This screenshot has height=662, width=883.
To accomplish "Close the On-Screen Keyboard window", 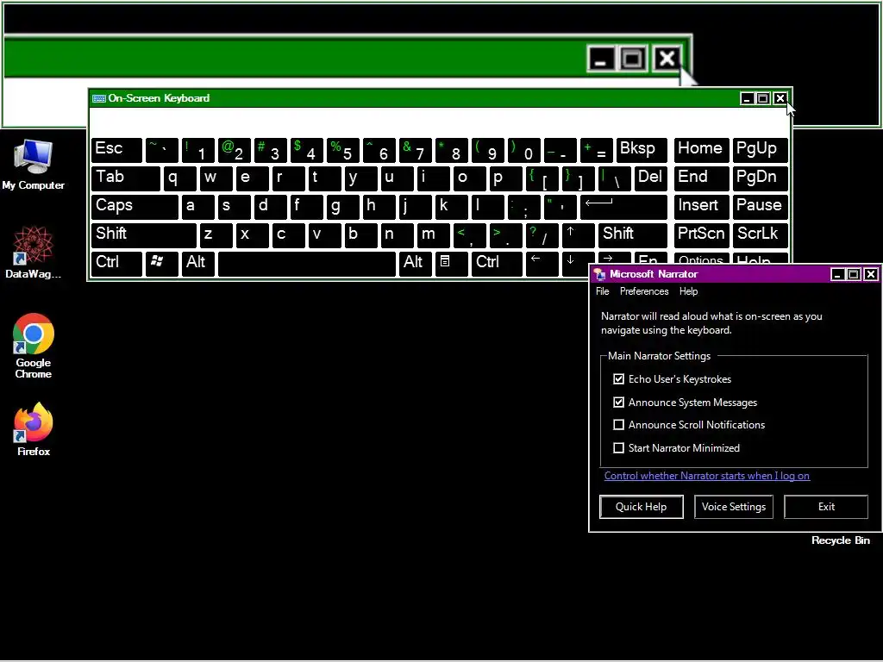I will (780, 98).
